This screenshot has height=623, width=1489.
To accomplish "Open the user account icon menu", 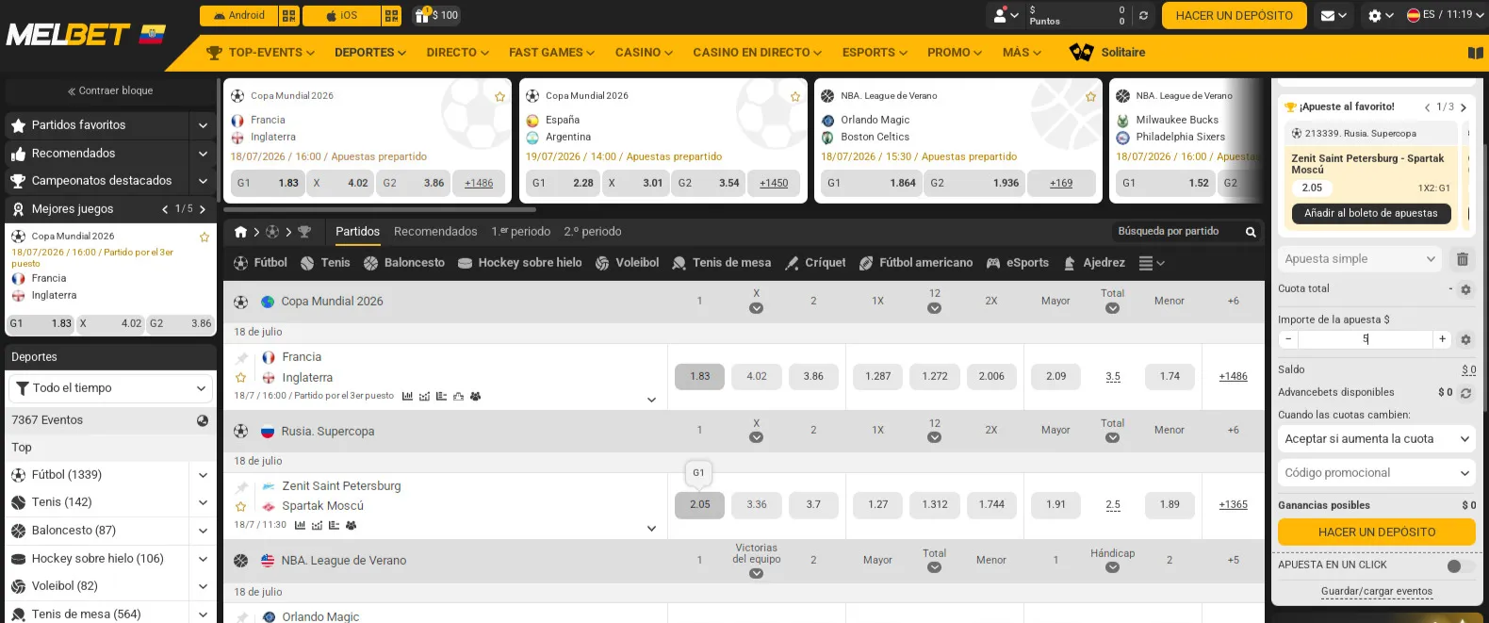I will (x=1006, y=15).
